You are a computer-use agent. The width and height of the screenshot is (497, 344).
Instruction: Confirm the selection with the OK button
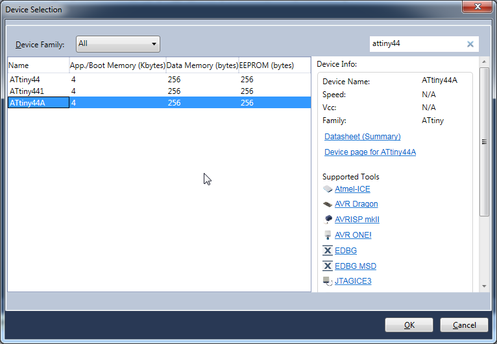[x=409, y=325]
